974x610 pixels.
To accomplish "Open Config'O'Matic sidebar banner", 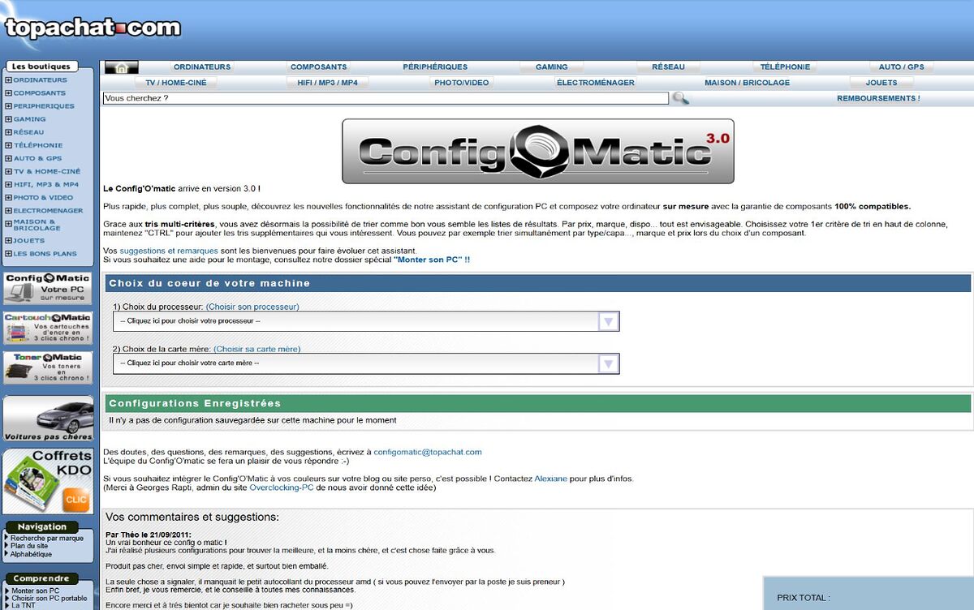I will [x=48, y=288].
